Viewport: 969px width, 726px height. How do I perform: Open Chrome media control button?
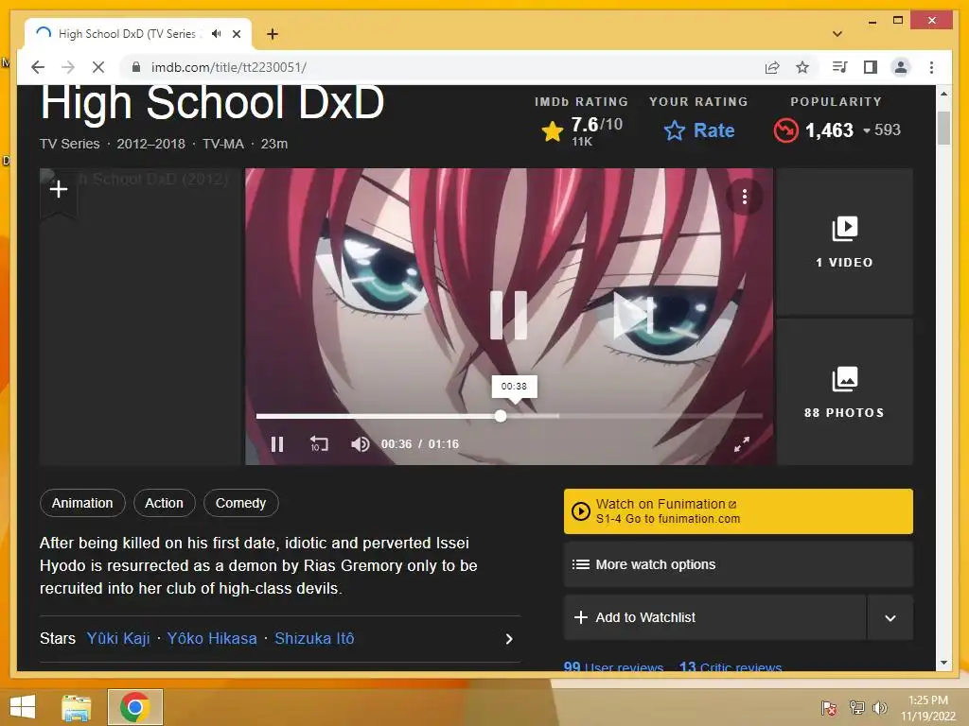(x=840, y=67)
